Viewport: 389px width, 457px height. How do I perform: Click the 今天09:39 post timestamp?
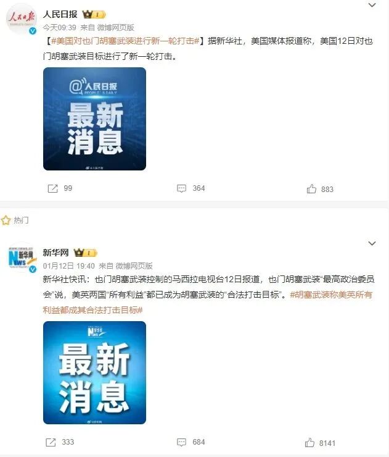point(59,28)
